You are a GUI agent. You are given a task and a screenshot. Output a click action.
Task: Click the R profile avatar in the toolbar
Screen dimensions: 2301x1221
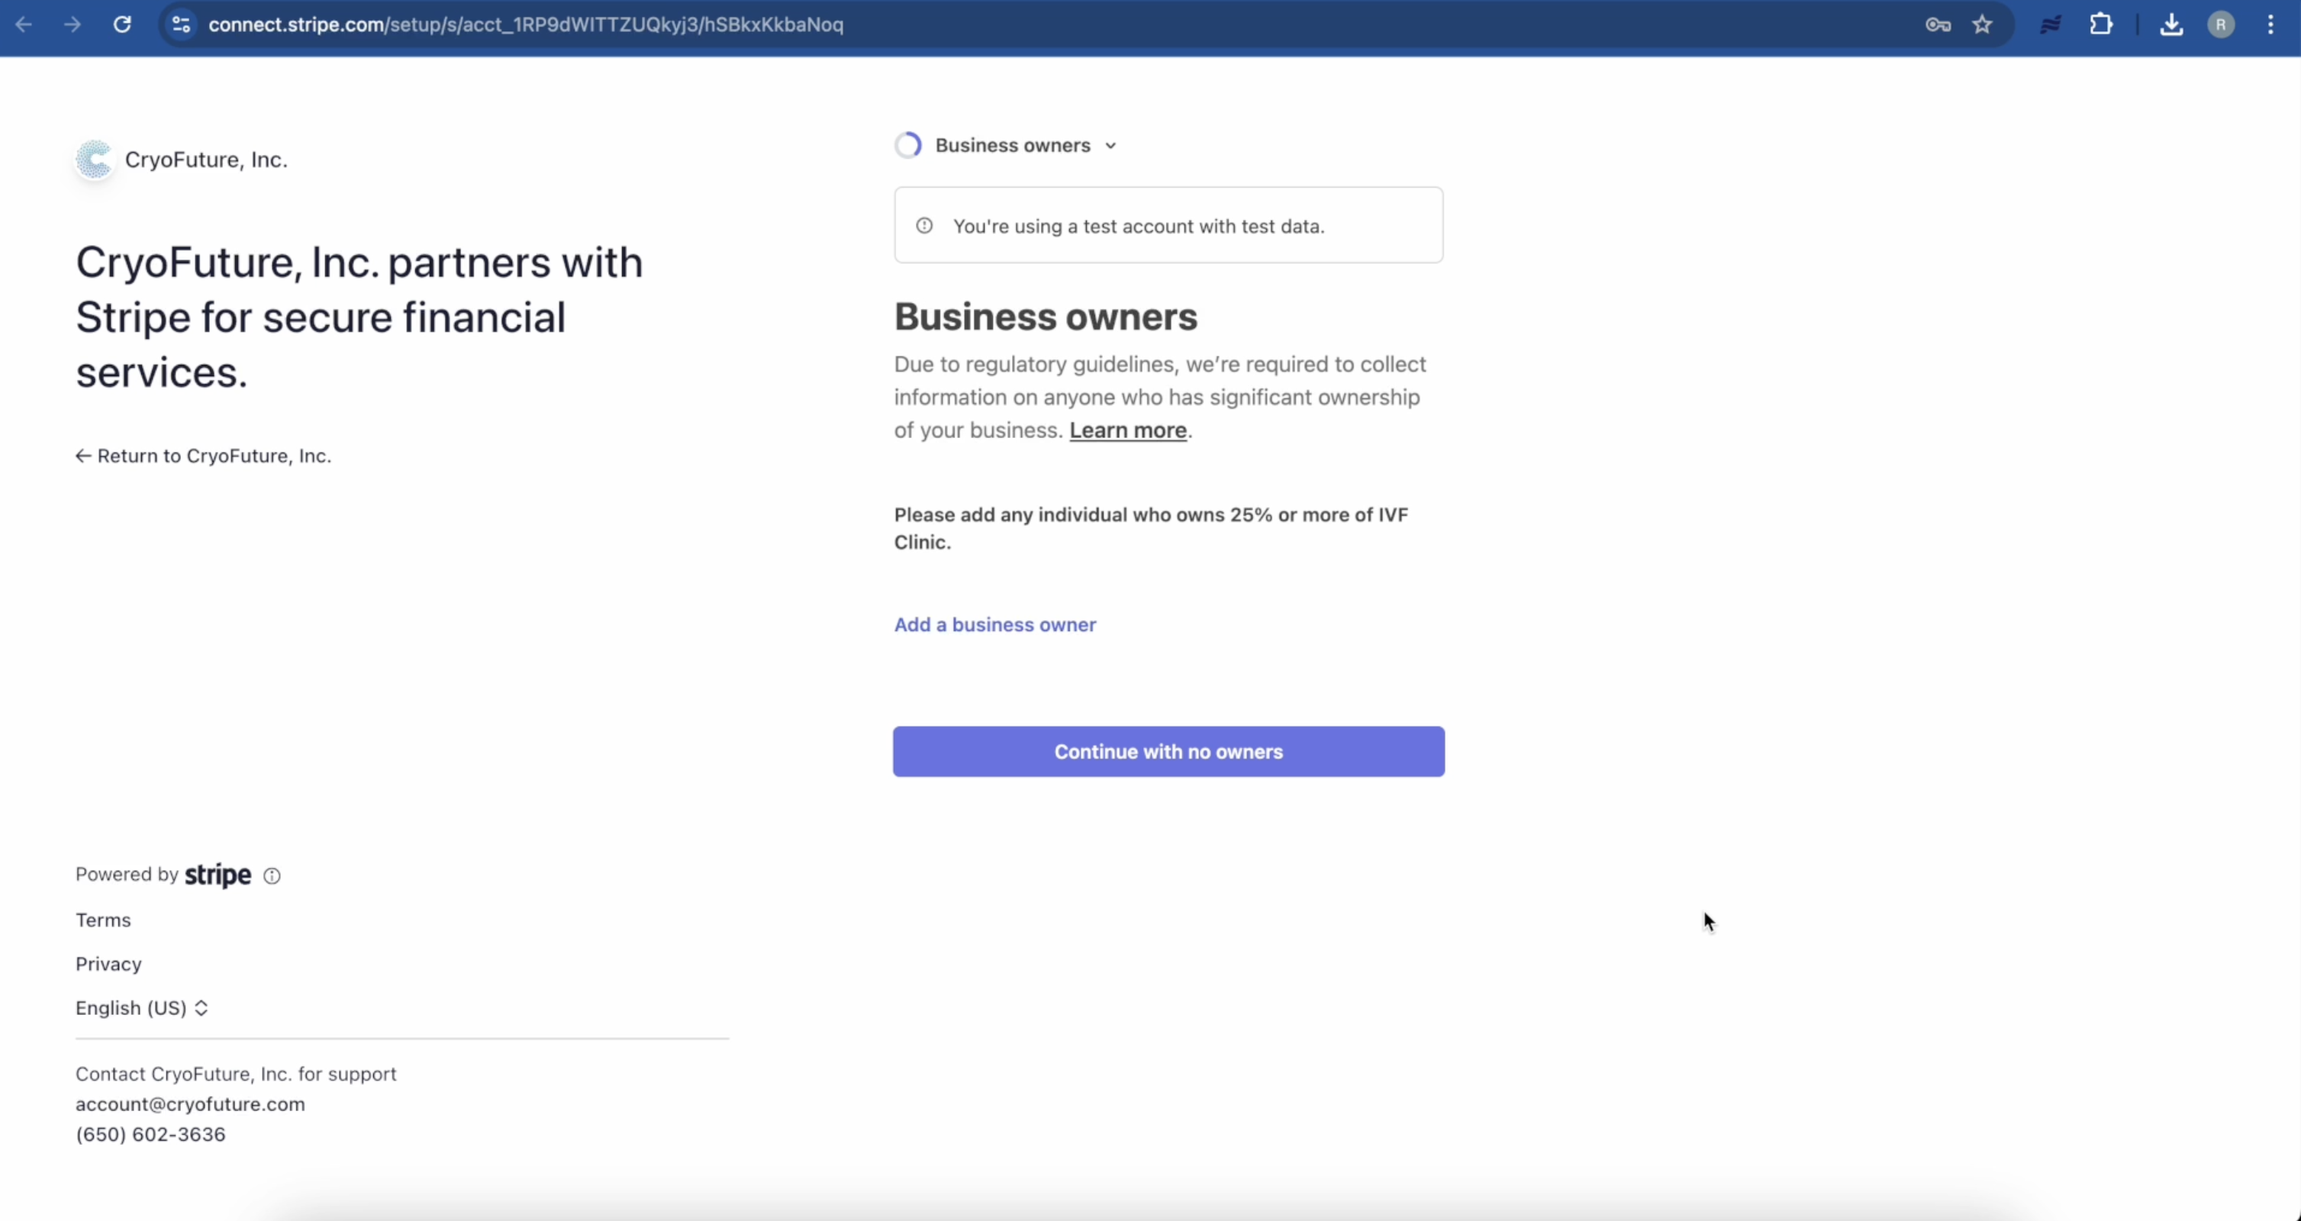pos(2221,24)
